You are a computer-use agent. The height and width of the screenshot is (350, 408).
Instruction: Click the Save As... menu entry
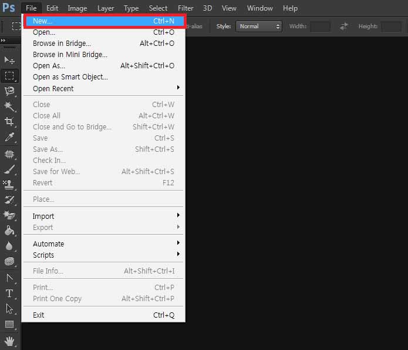point(104,149)
